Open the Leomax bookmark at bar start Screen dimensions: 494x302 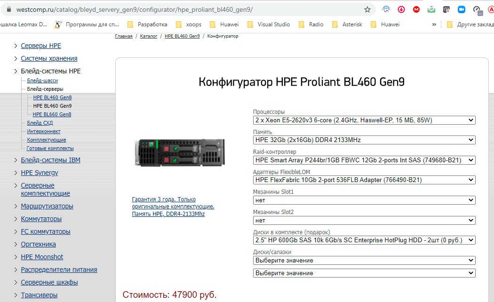pos(24,24)
